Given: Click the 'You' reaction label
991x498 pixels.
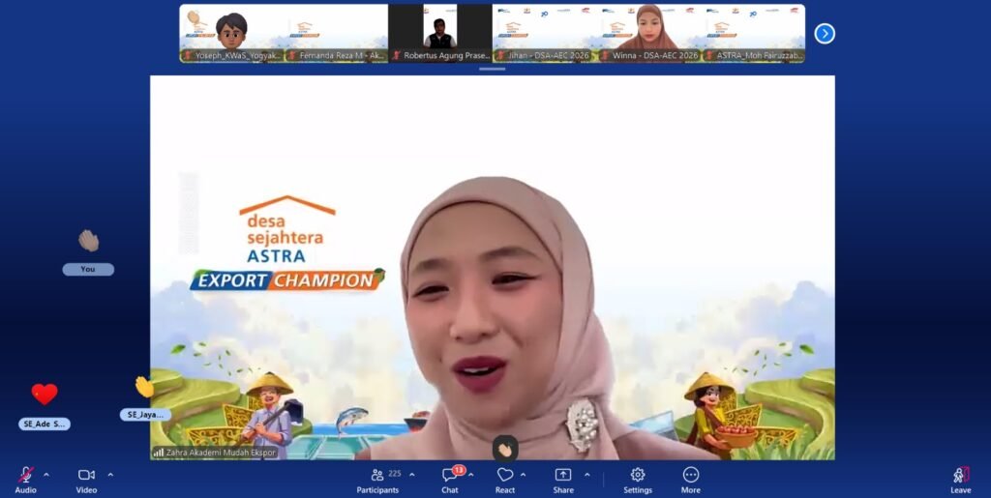Looking at the screenshot, I should click(x=88, y=269).
